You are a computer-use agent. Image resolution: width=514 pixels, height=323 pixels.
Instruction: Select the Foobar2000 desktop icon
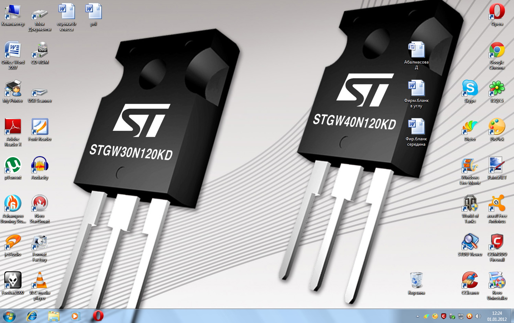[13, 281]
